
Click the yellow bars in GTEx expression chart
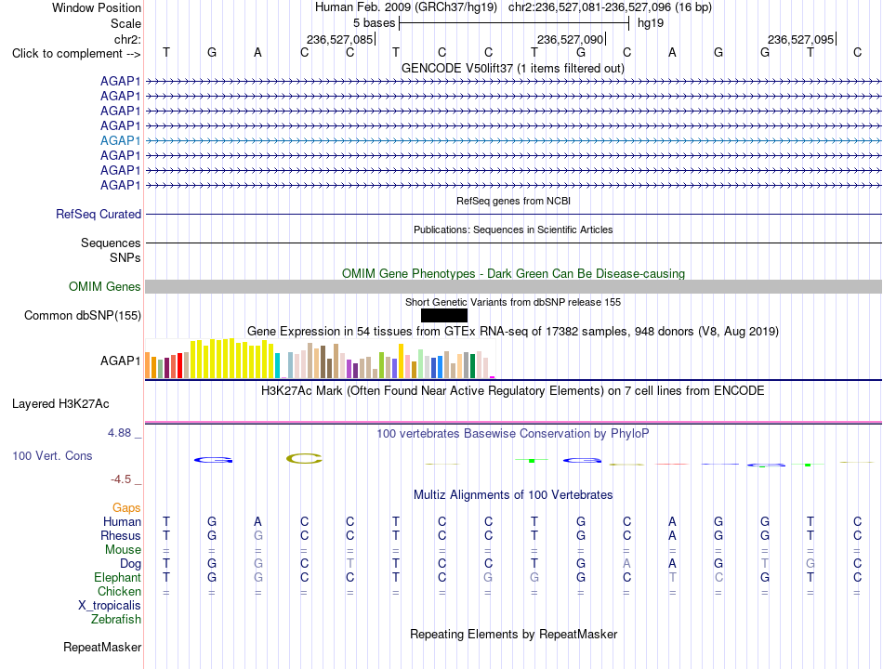point(232,358)
